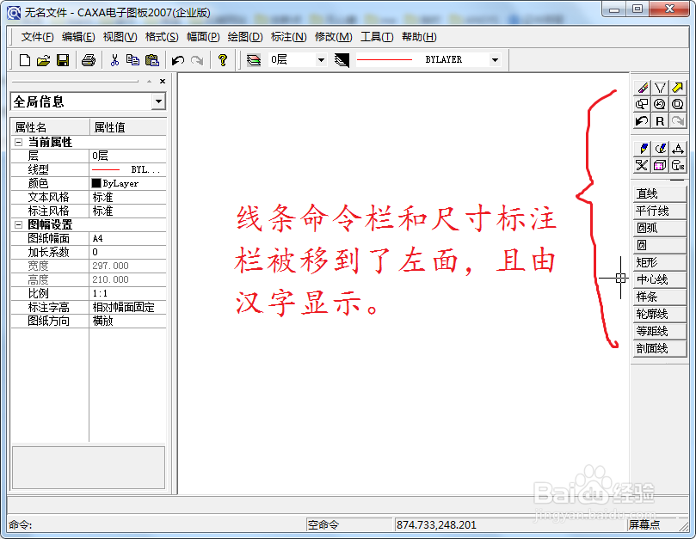Click the R redraw icon
This screenshot has height=539, width=696.
coord(660,121)
